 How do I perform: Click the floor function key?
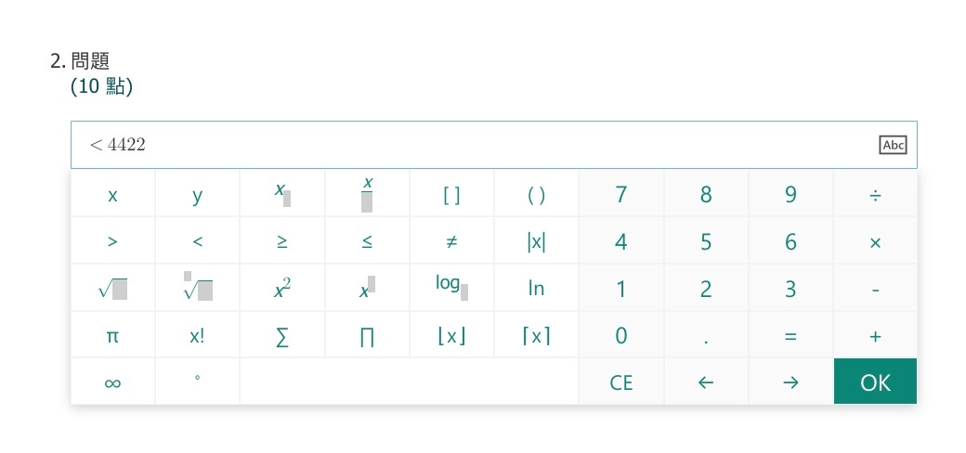click(451, 336)
